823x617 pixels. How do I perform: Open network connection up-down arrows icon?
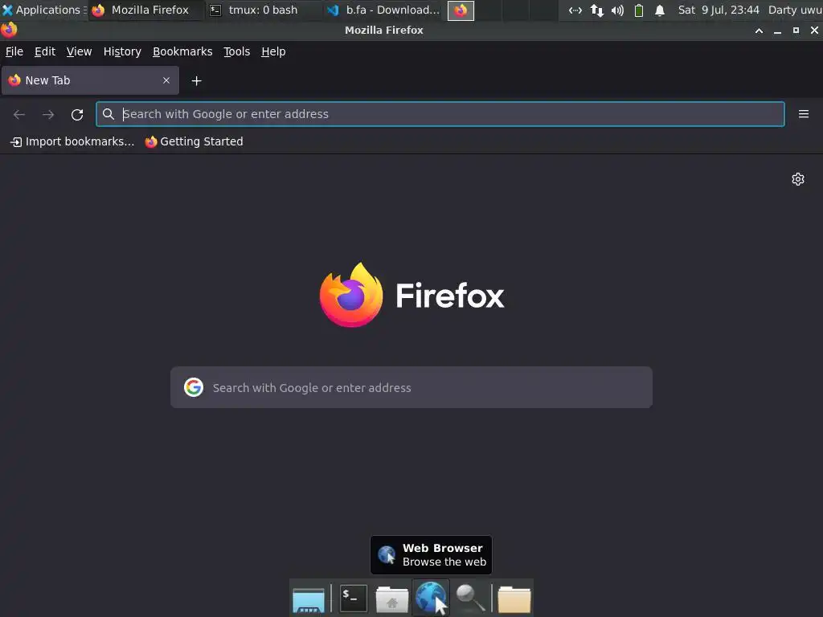click(597, 10)
